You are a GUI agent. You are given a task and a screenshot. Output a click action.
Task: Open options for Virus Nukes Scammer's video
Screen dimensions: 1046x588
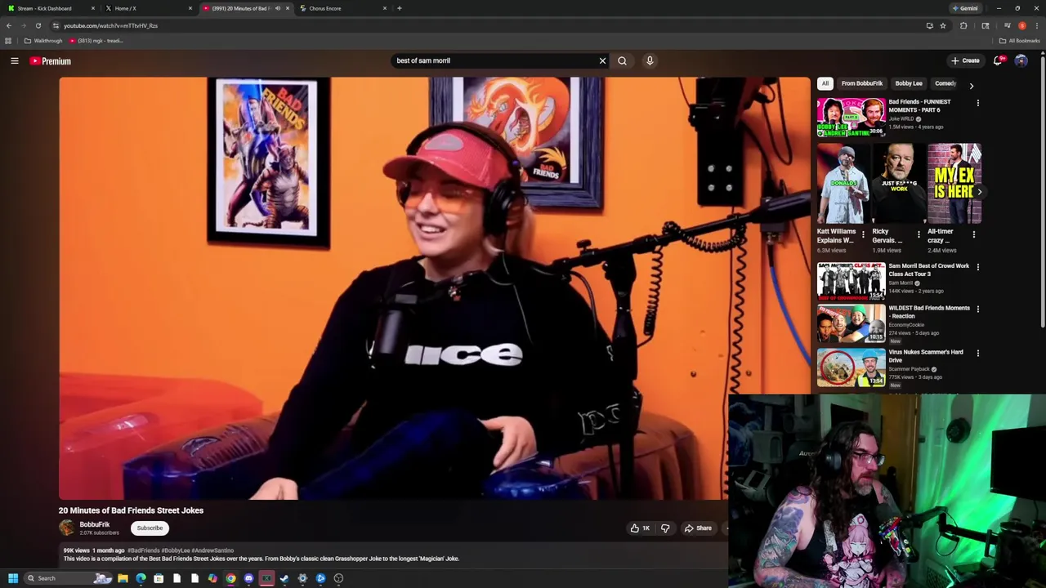coord(977,354)
